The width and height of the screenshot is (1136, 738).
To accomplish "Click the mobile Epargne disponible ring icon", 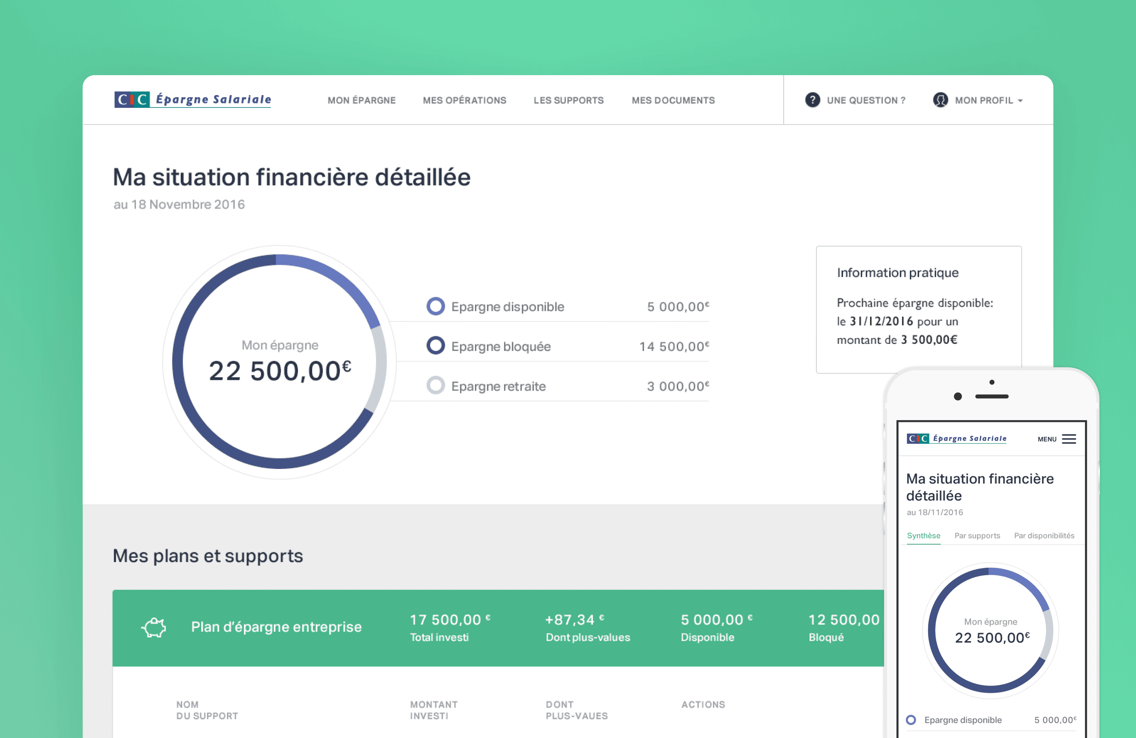I will click(911, 720).
